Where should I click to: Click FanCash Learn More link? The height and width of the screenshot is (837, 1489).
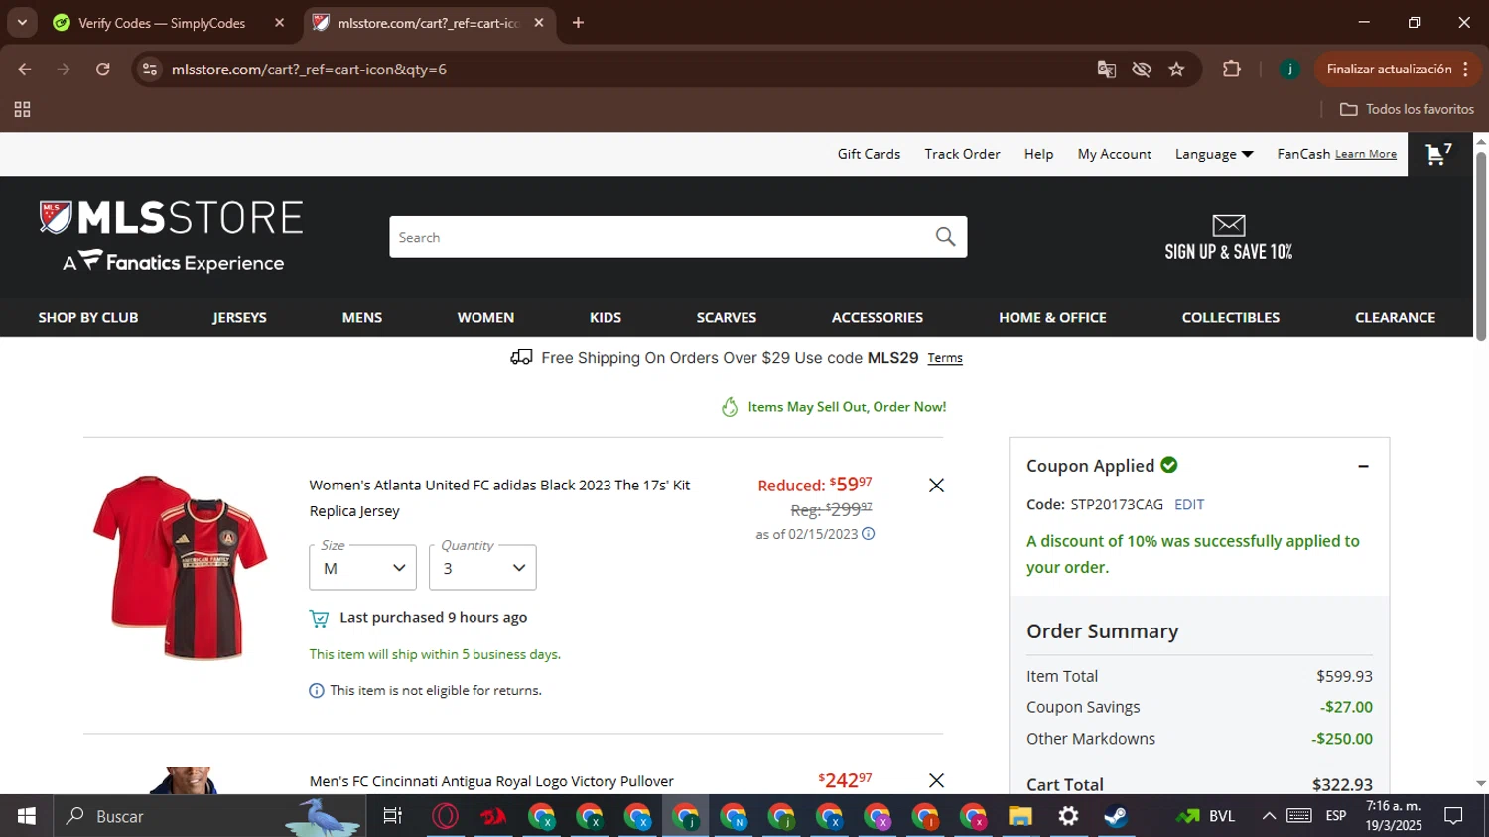click(1366, 154)
